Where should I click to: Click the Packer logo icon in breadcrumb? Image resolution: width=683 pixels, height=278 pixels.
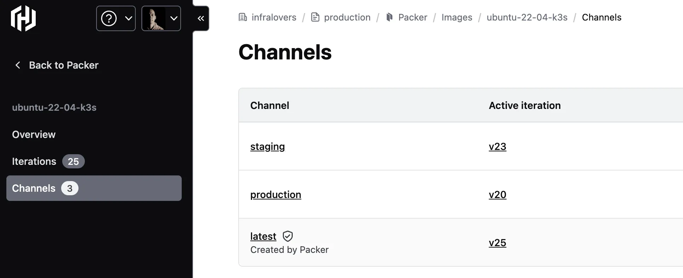click(389, 17)
